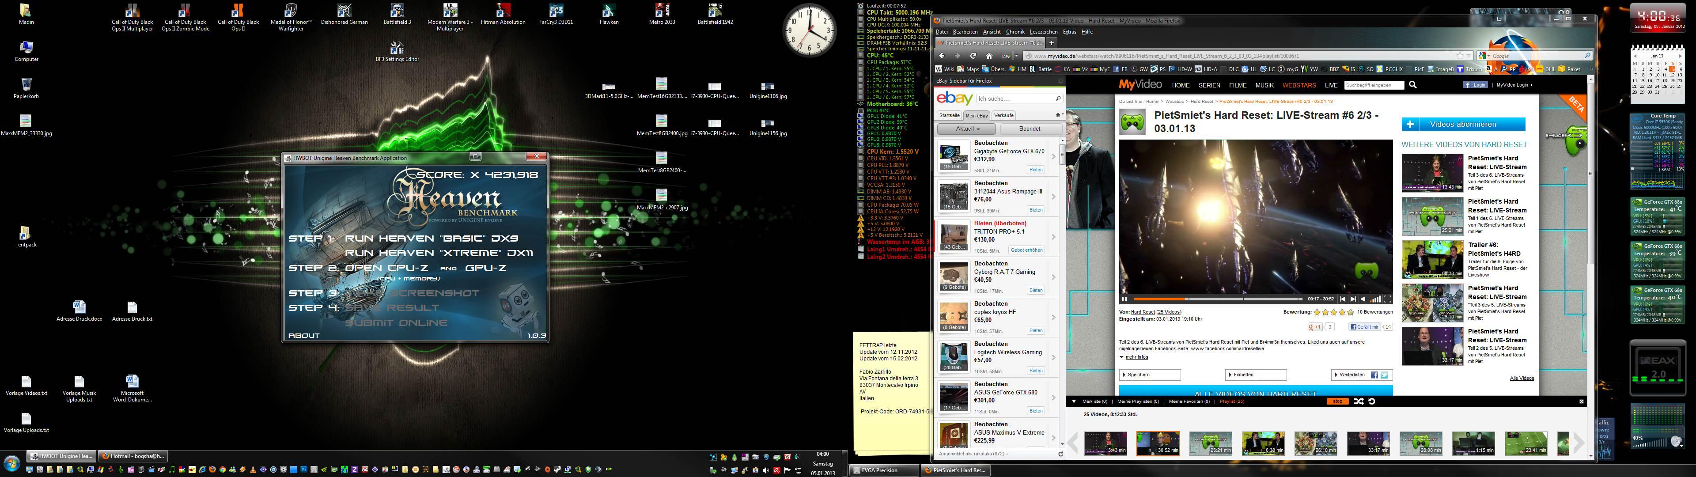The height and width of the screenshot is (477, 1696).
Task: Click the system tray volume icon
Action: coord(765,470)
